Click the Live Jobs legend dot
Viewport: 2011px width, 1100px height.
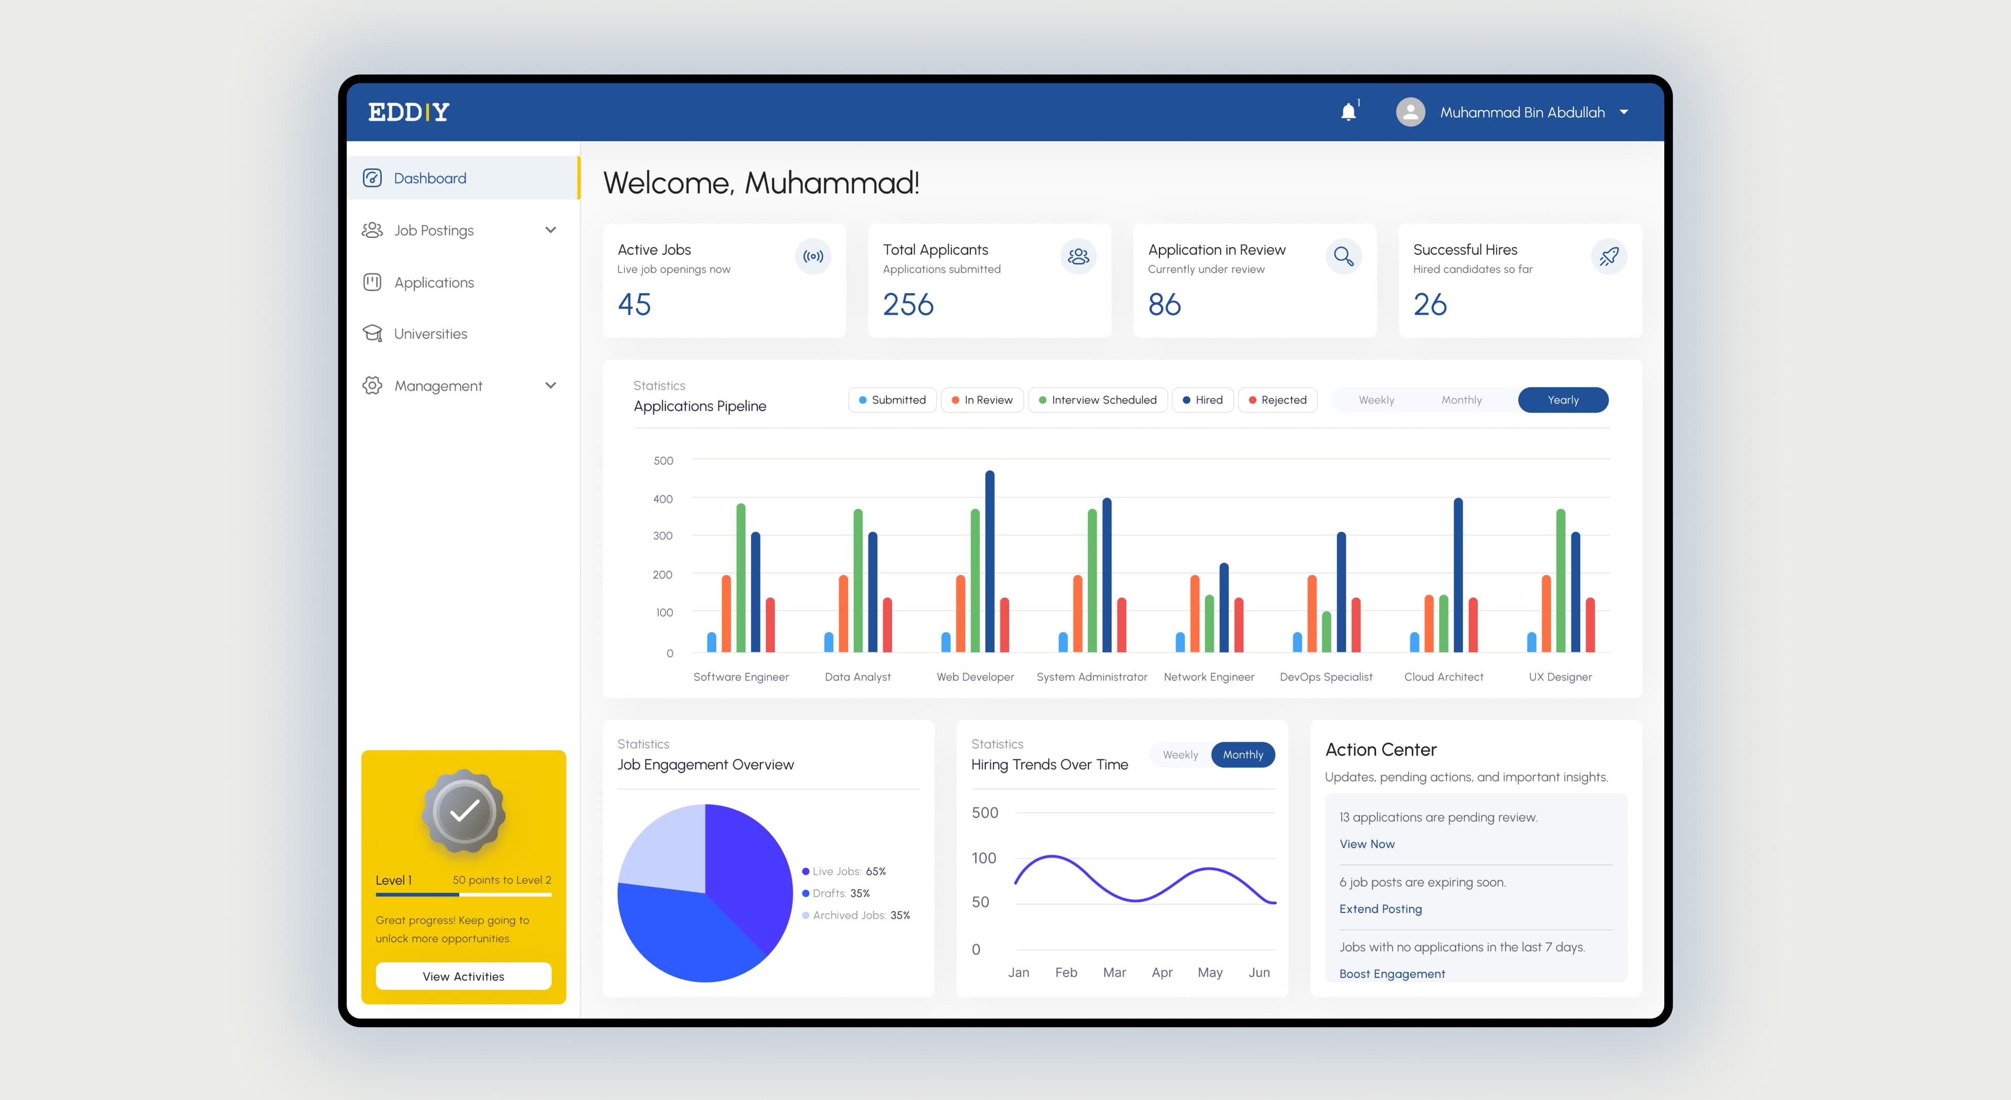(x=805, y=871)
